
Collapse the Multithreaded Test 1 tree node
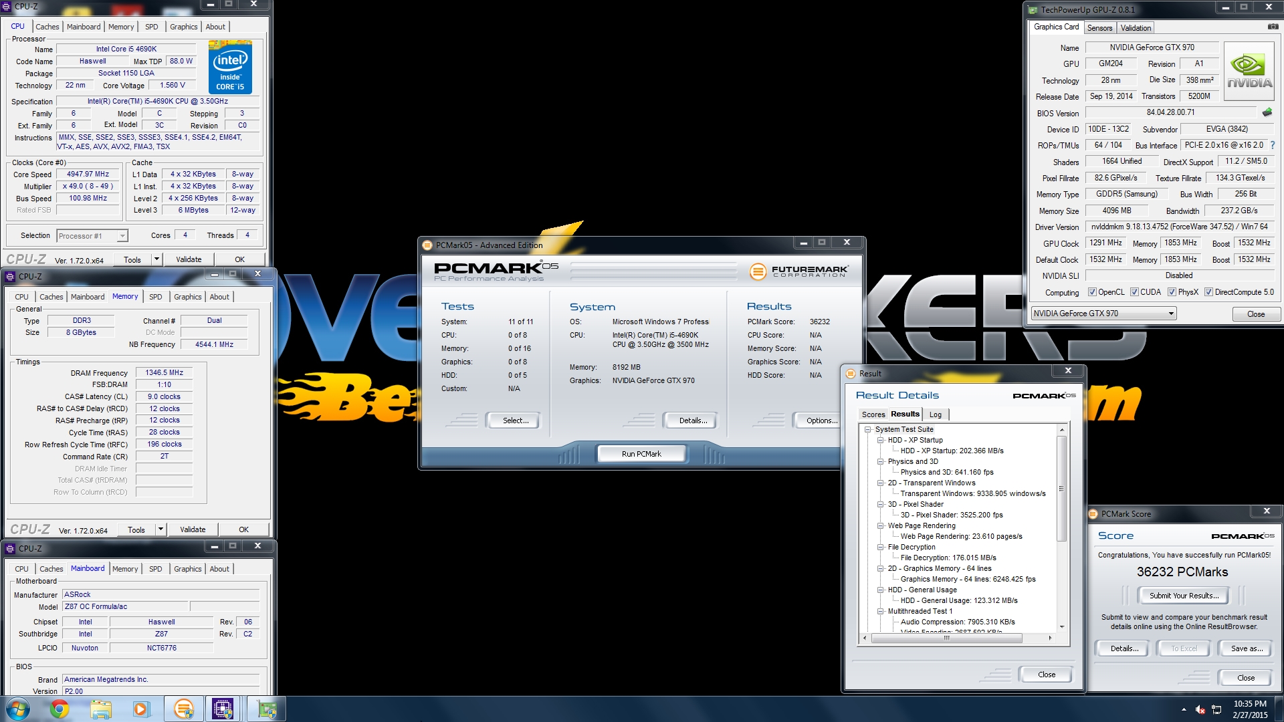click(x=881, y=612)
